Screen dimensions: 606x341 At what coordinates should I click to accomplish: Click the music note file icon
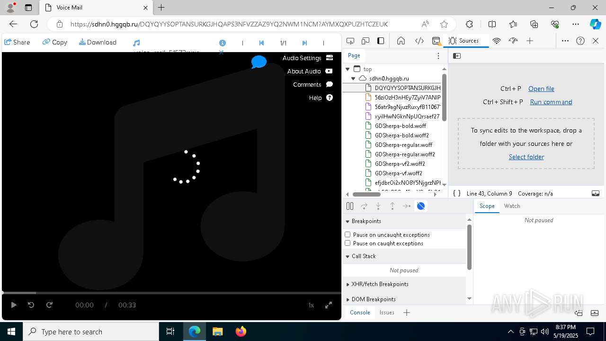(136, 43)
